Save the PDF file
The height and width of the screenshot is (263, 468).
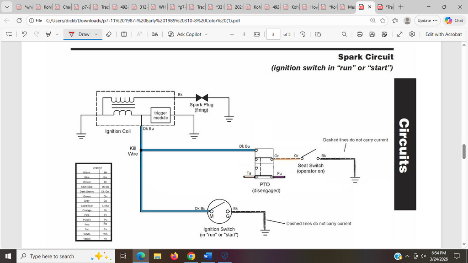372,34
